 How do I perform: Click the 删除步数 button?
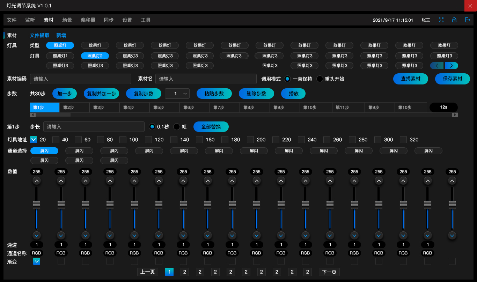(x=256, y=94)
